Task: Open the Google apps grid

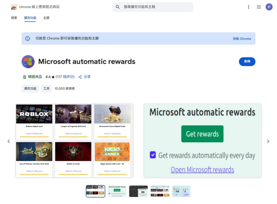Action: (259, 7)
